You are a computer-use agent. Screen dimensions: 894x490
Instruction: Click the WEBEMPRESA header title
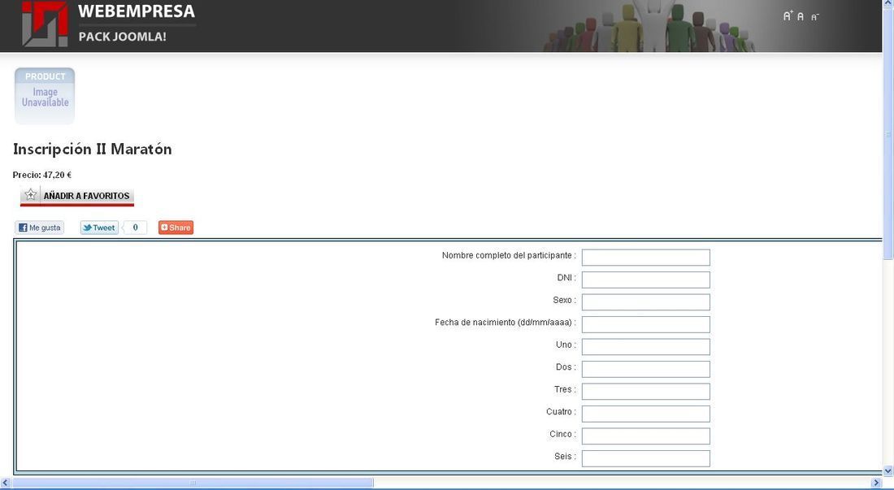[137, 11]
